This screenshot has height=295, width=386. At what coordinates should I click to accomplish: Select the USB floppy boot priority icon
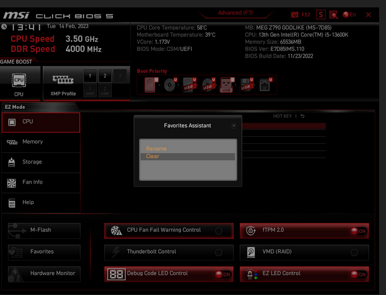tap(247, 85)
